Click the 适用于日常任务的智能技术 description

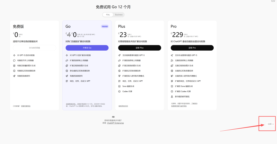coord(25,41)
